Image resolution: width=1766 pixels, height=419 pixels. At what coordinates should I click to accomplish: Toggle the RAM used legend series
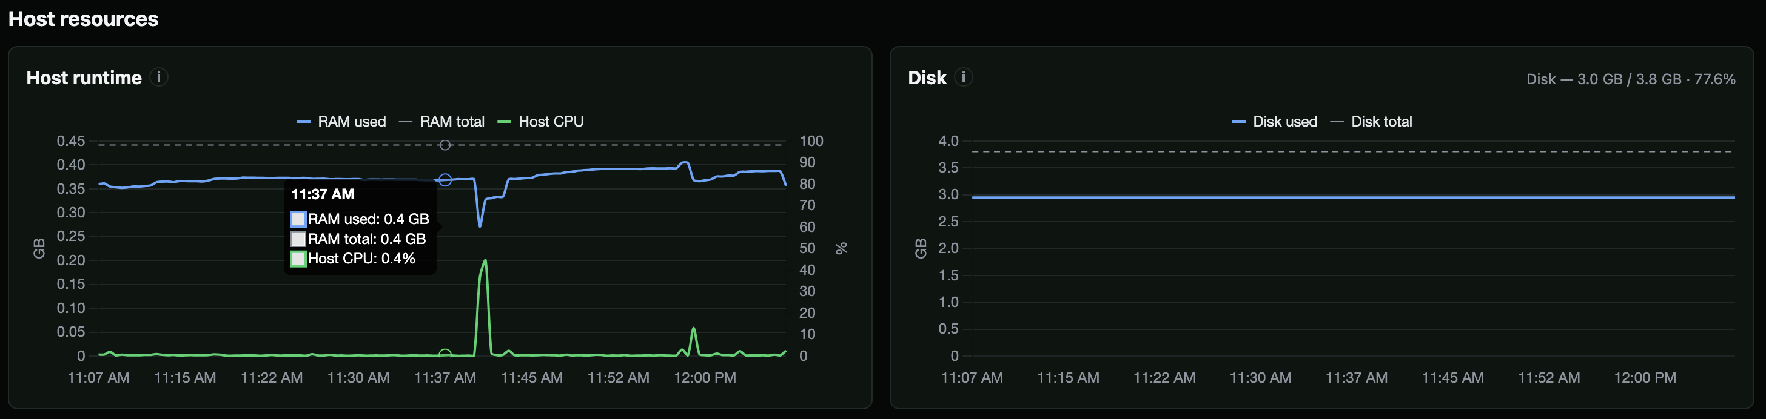click(341, 122)
